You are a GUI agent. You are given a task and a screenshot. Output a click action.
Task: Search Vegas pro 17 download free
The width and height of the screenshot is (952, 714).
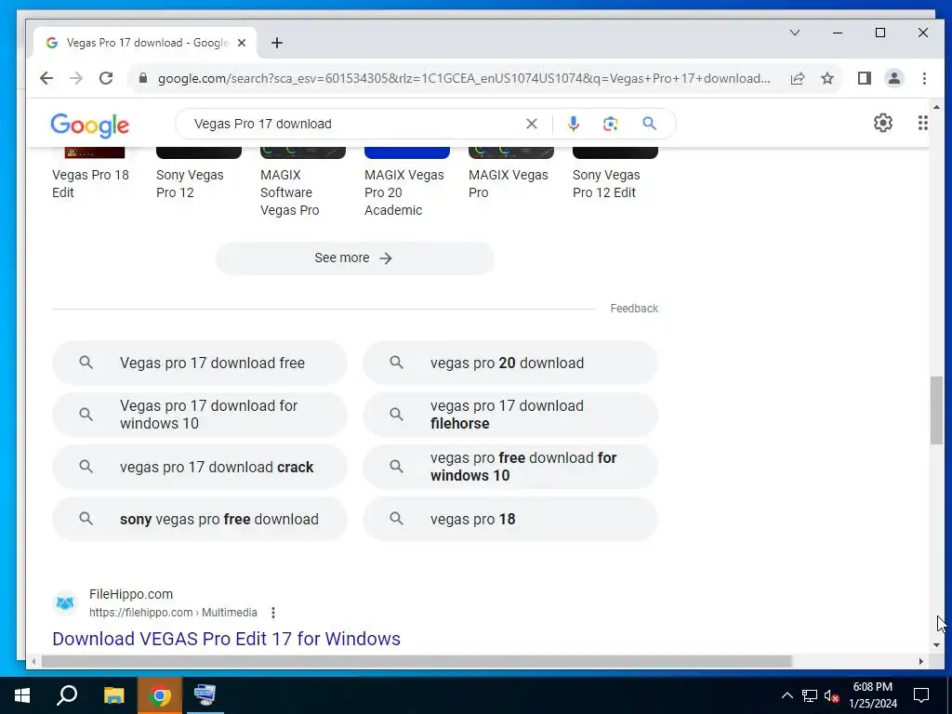coord(200,364)
